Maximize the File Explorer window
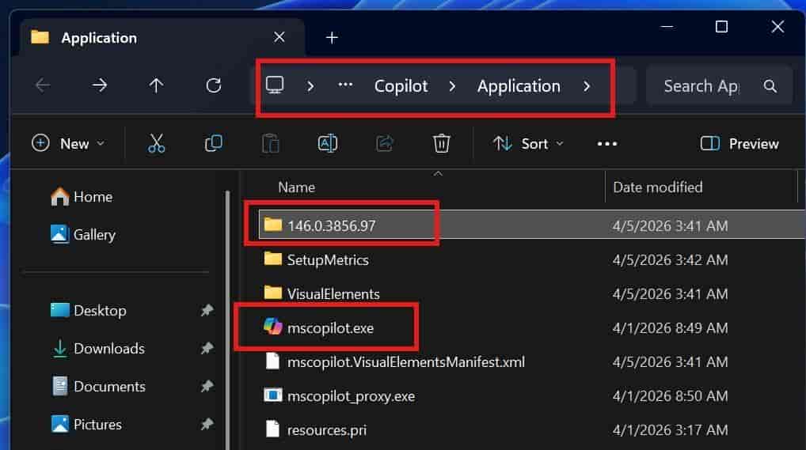Image resolution: width=806 pixels, height=450 pixels. (x=722, y=27)
